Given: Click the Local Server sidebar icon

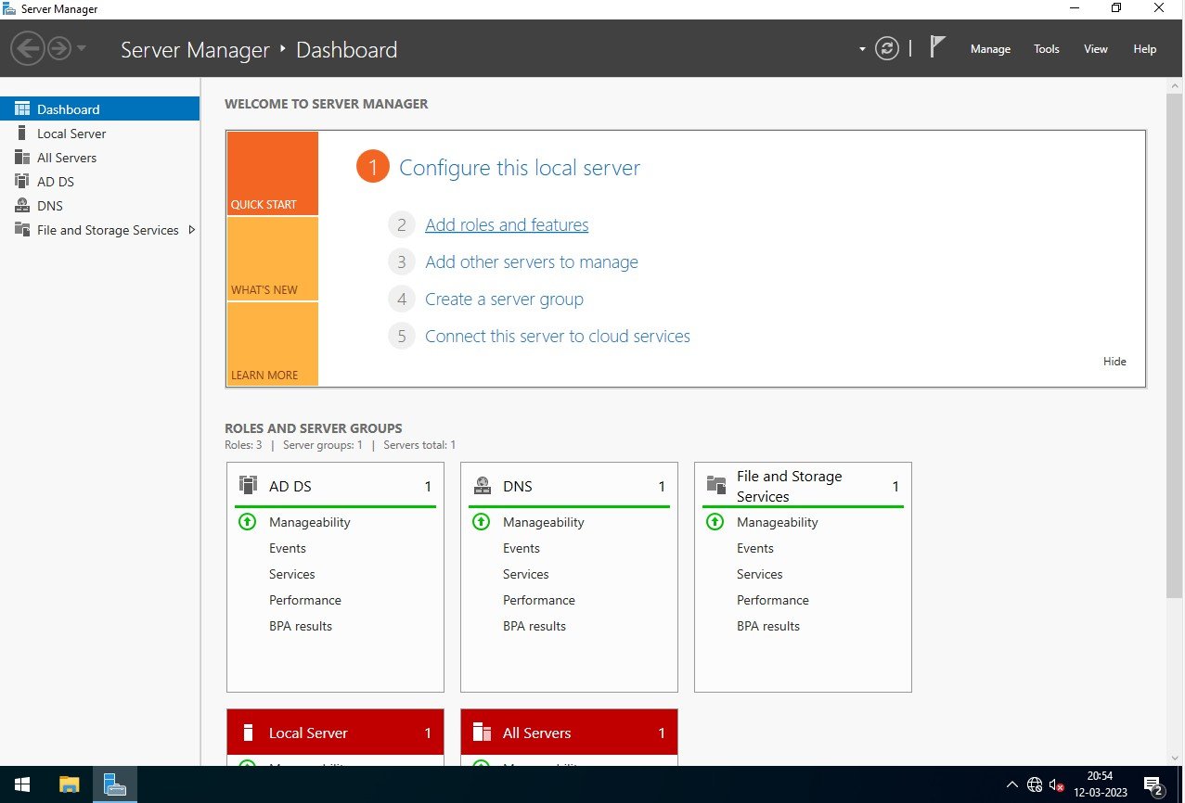Looking at the screenshot, I should pyautogui.click(x=22, y=133).
